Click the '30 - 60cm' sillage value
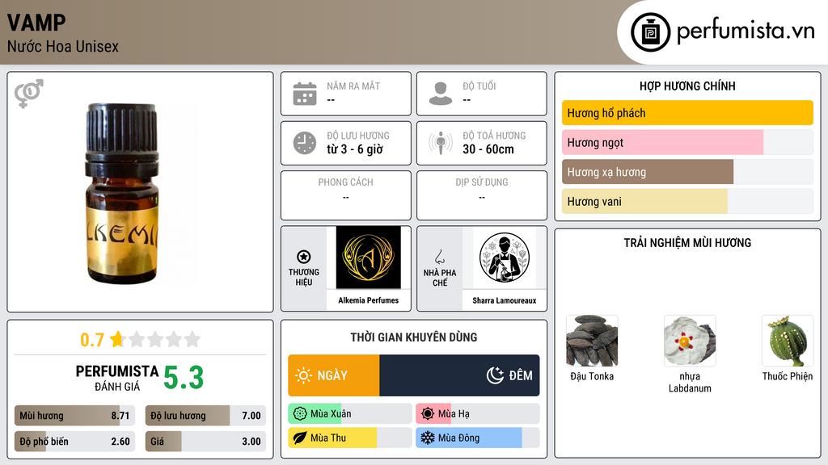This screenshot has height=465, width=828. pyautogui.click(x=488, y=149)
